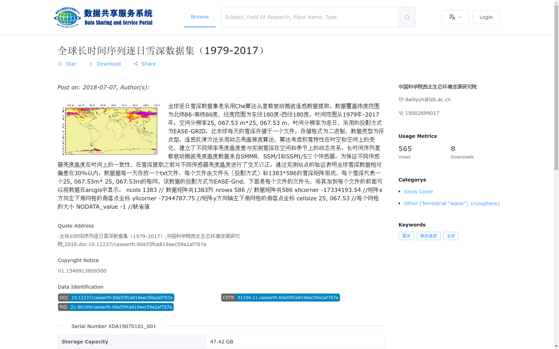
Task: Click the Storage Capacity table header cell
Action: point(132,342)
